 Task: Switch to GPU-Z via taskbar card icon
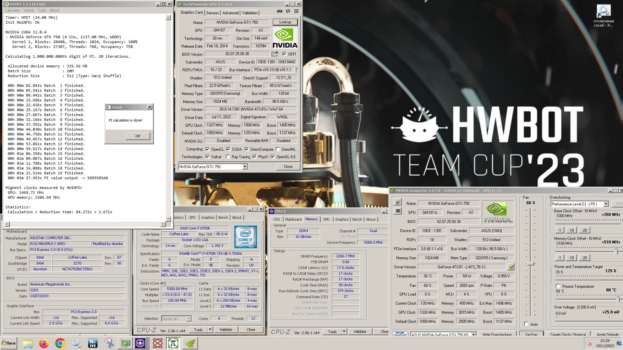pos(125,343)
